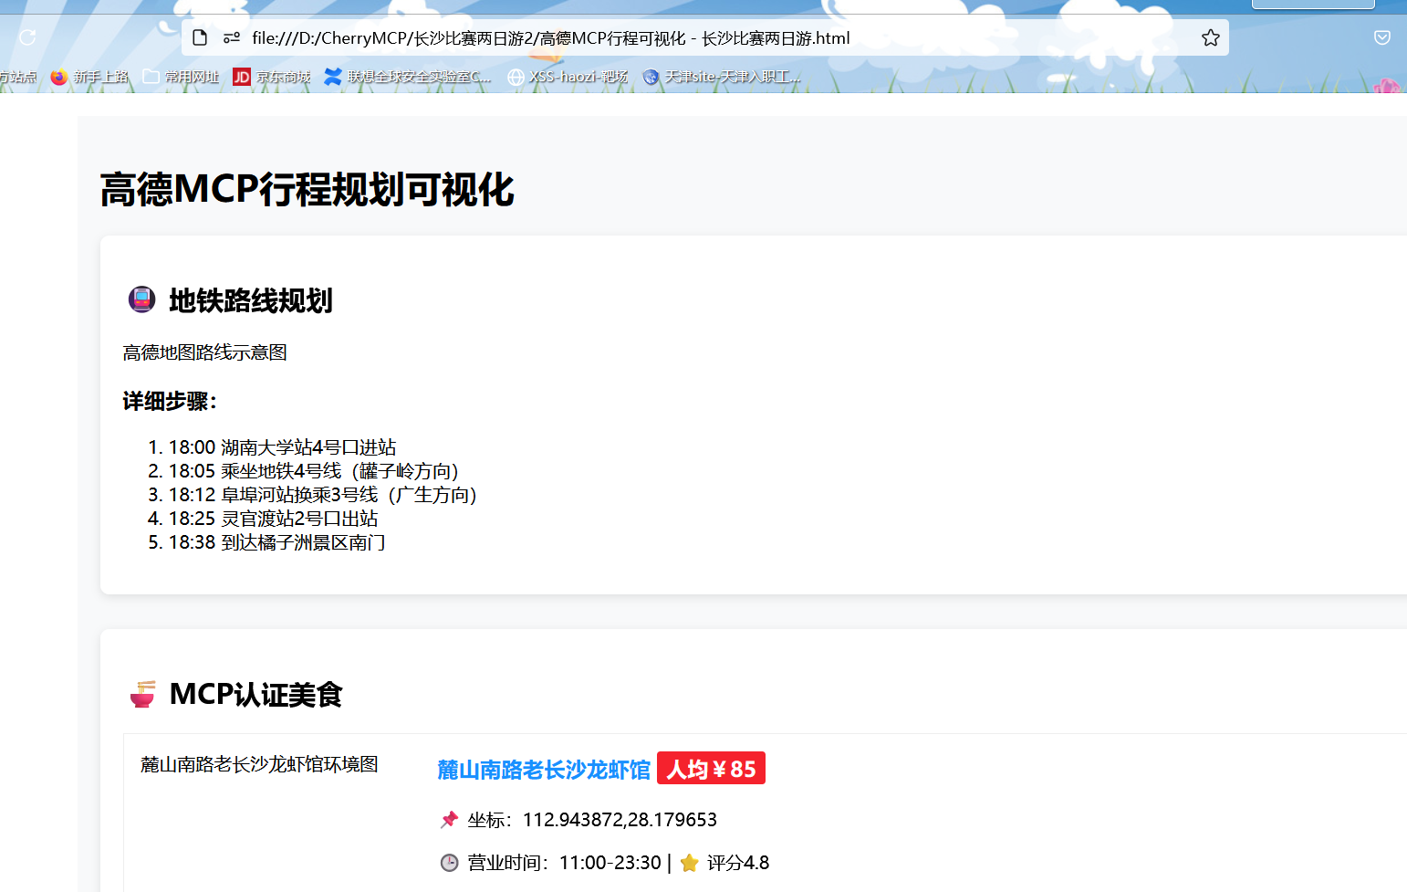Open site permissions icon in address bar
This screenshot has width=1407, height=892.
tap(232, 37)
